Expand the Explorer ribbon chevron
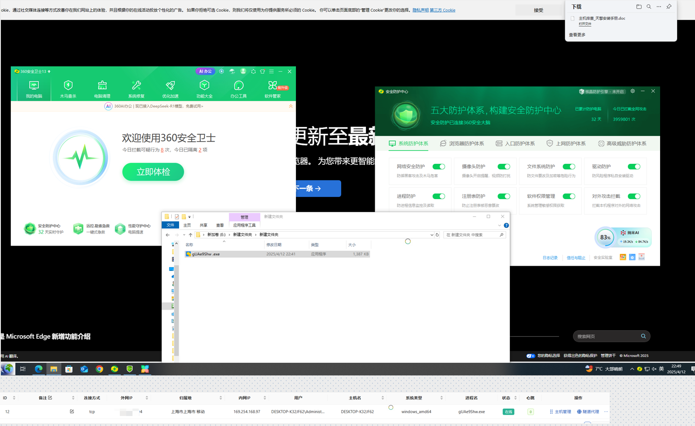This screenshot has height=426, width=695. pos(499,225)
